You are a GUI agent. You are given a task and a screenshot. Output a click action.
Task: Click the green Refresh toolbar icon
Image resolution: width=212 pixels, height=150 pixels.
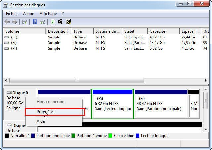click(53, 22)
